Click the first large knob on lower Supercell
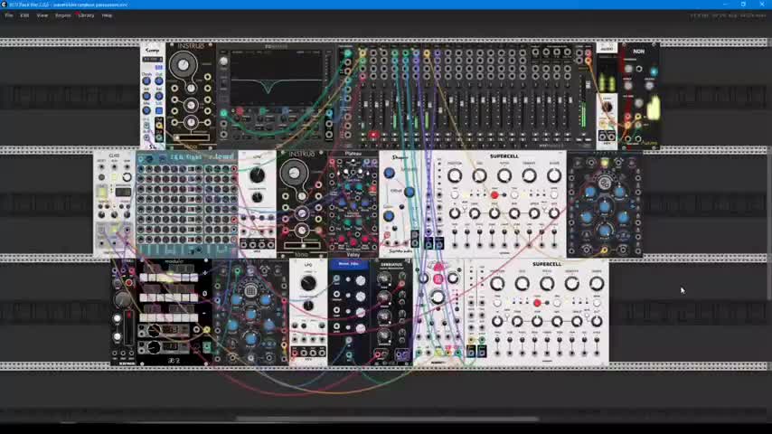This screenshot has height=434, width=772. tap(497, 284)
